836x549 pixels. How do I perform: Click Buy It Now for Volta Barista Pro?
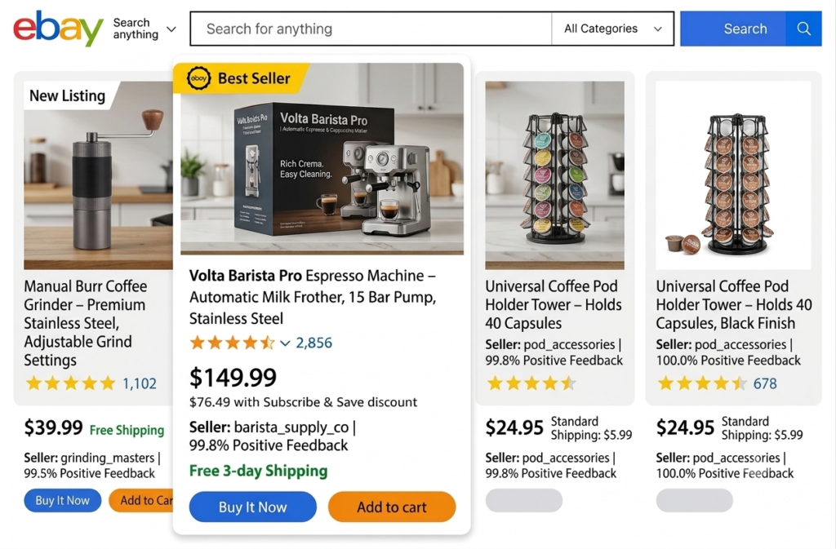tap(253, 507)
